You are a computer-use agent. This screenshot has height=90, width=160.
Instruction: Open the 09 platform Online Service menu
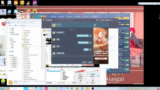[x=53, y=17]
